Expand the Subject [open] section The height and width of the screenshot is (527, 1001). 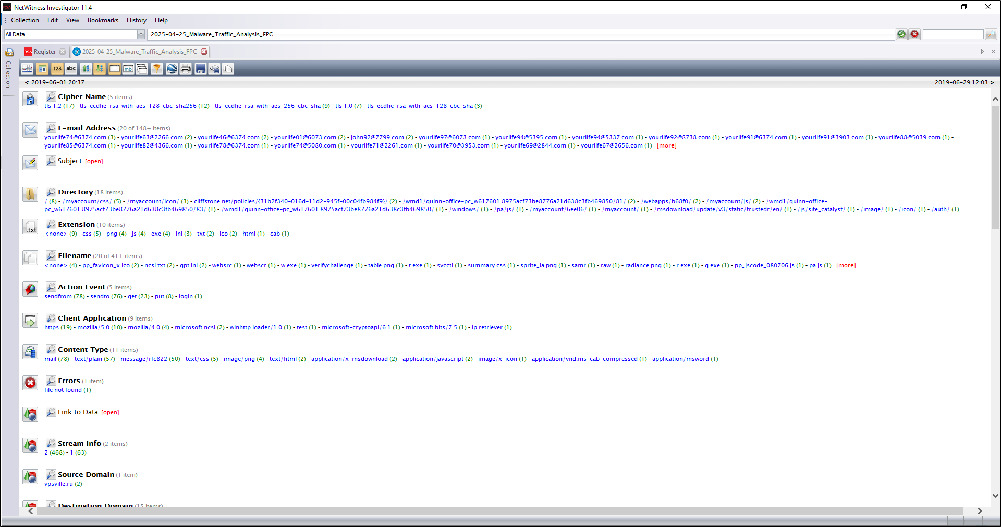click(x=94, y=162)
